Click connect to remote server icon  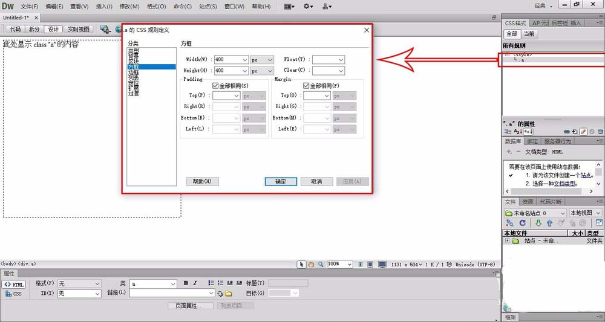tap(509, 223)
